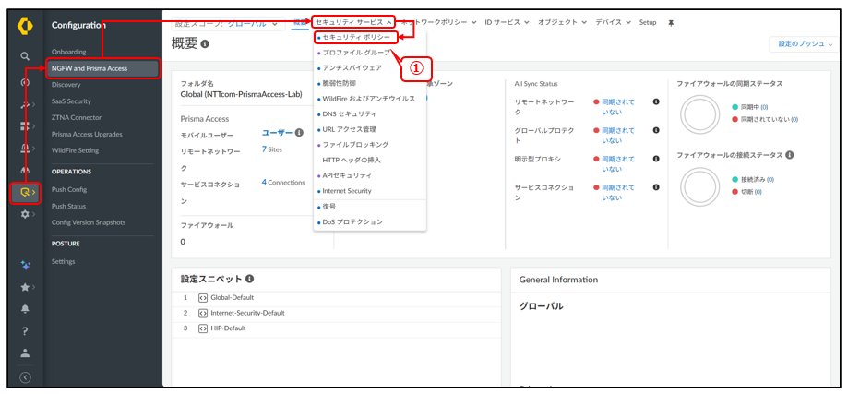Click info icon on リモートネットワーク sync row

coord(656,101)
